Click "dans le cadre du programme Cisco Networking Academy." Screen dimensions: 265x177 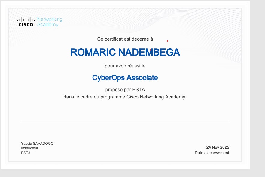point(125,97)
